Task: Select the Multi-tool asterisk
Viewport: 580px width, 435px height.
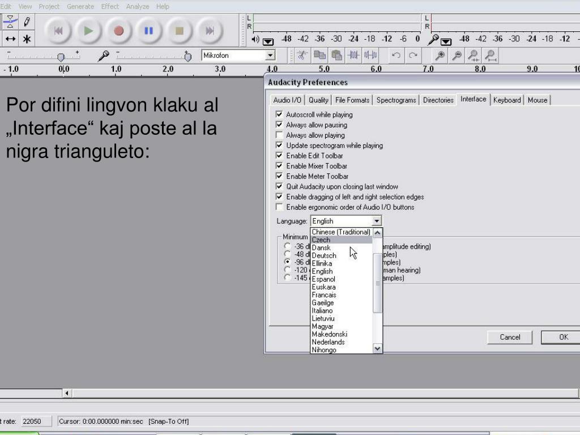Action: tap(27, 39)
